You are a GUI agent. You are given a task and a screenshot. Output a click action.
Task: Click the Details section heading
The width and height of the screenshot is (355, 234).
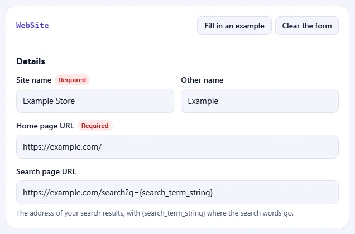31,61
